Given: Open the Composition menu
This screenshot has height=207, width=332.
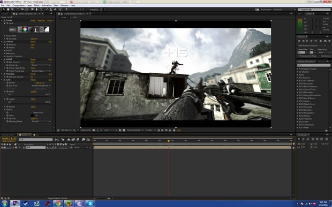Looking at the screenshot, I should pyautogui.click(x=18, y=5).
